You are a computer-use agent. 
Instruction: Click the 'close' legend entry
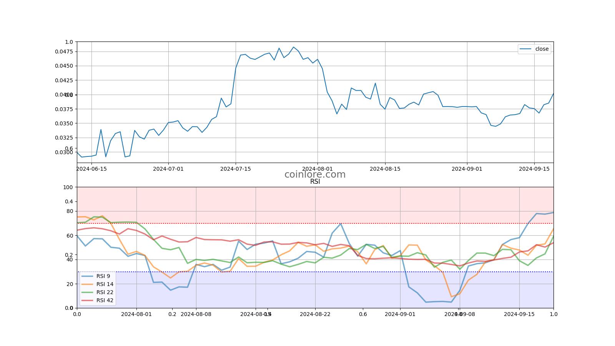(535, 49)
